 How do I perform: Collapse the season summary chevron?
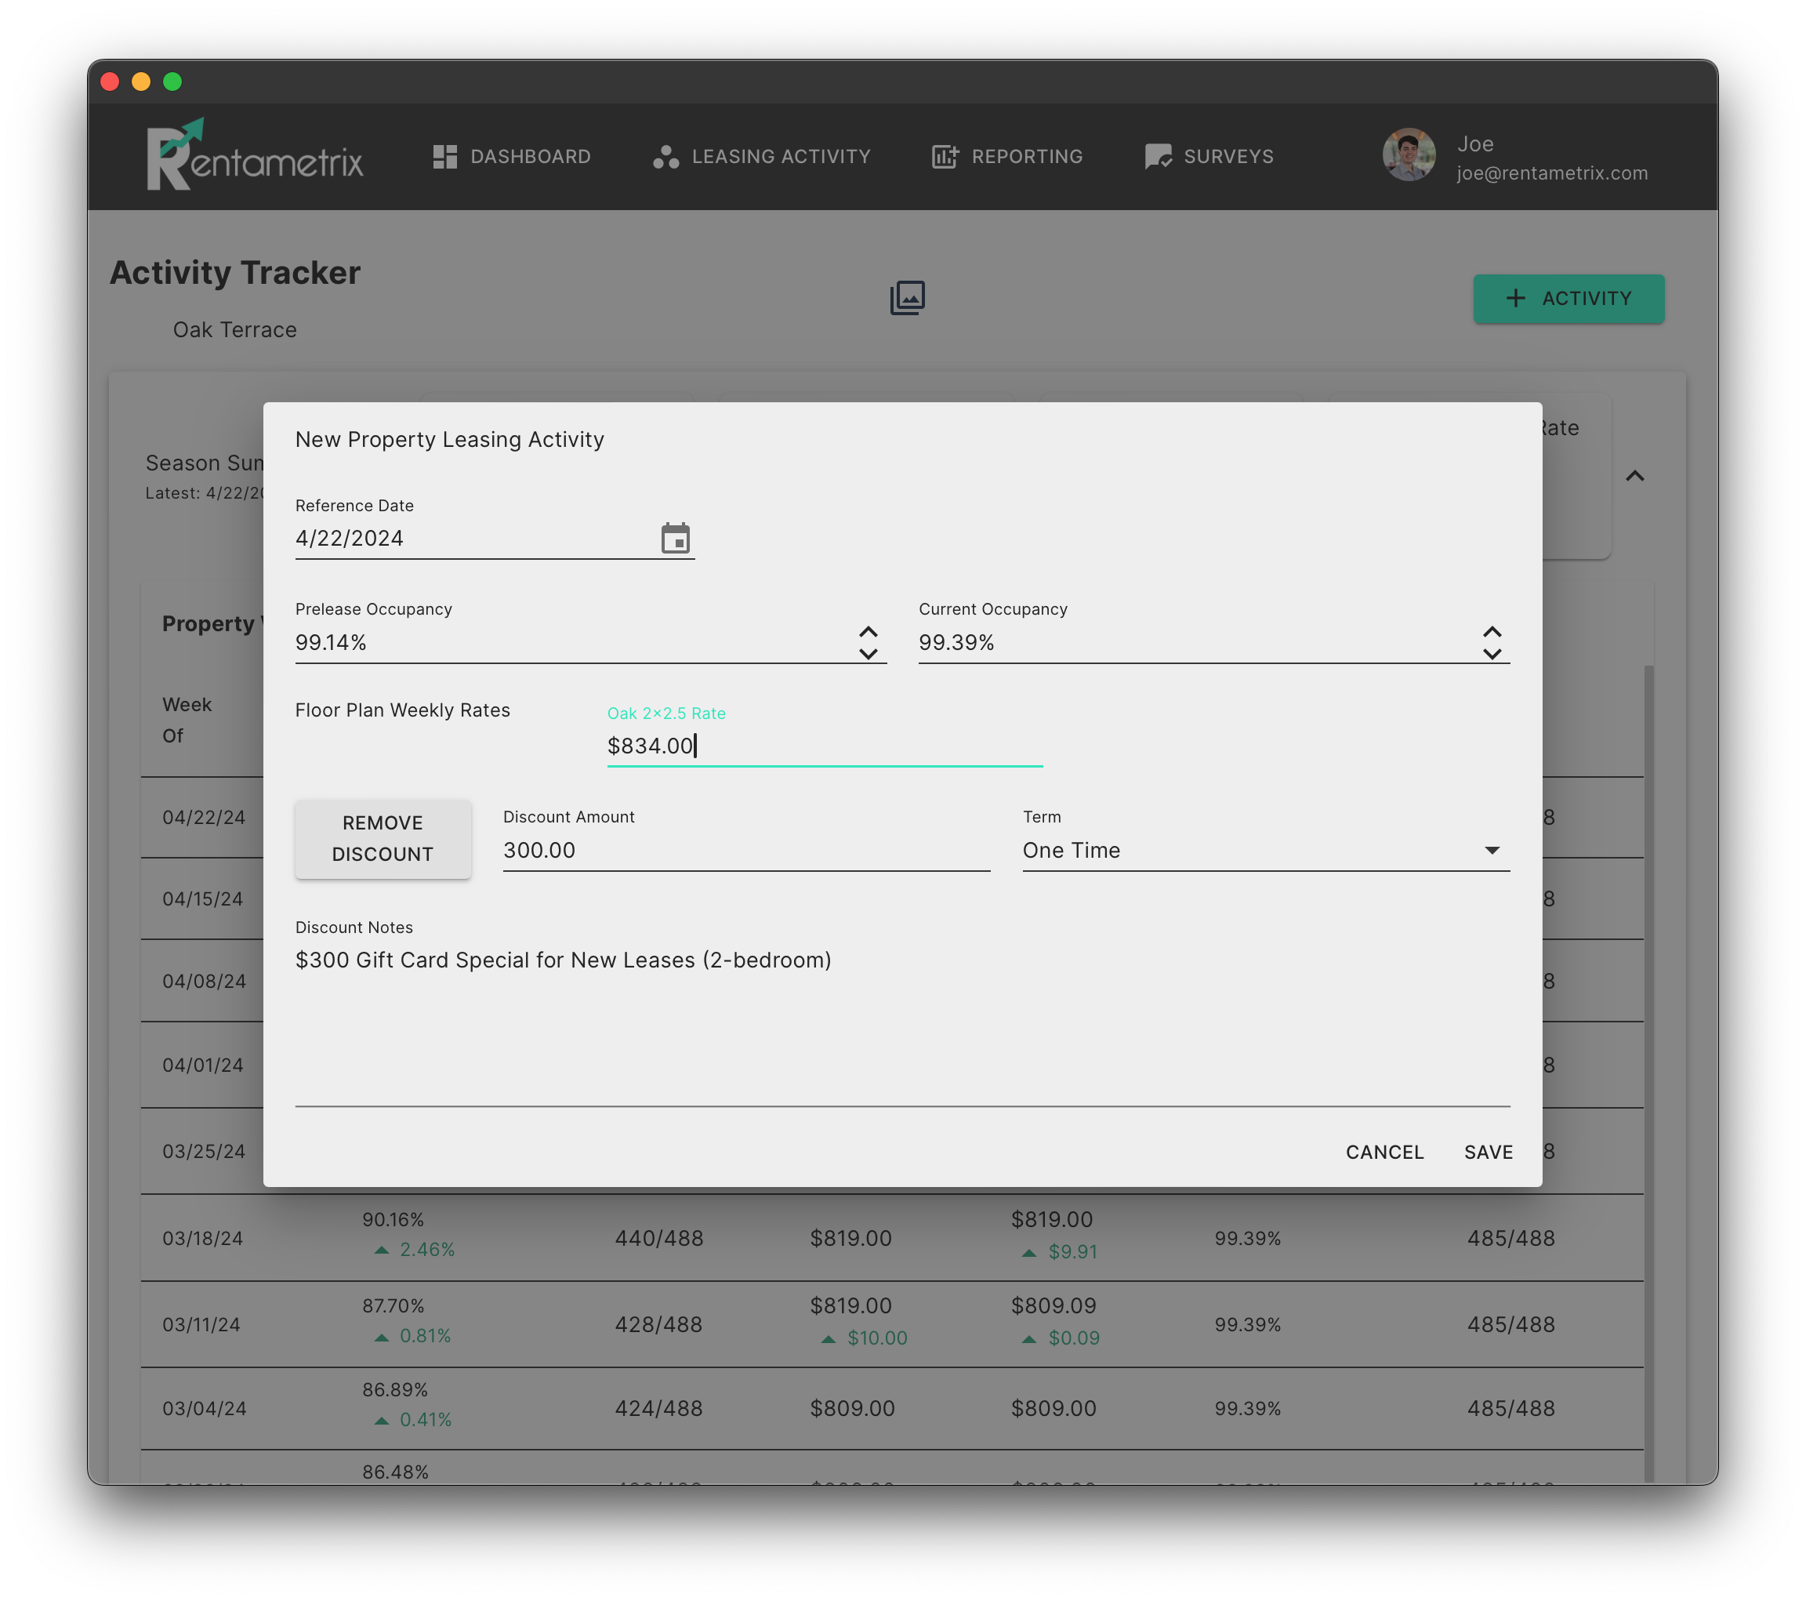click(1634, 476)
